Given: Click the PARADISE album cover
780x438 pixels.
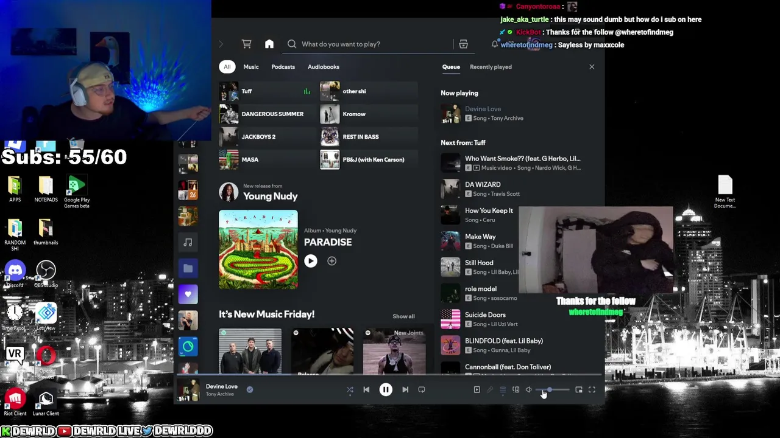Looking at the screenshot, I should [x=258, y=249].
